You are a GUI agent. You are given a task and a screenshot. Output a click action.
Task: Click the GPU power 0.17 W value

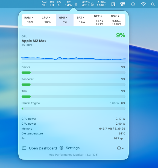coord(120,119)
